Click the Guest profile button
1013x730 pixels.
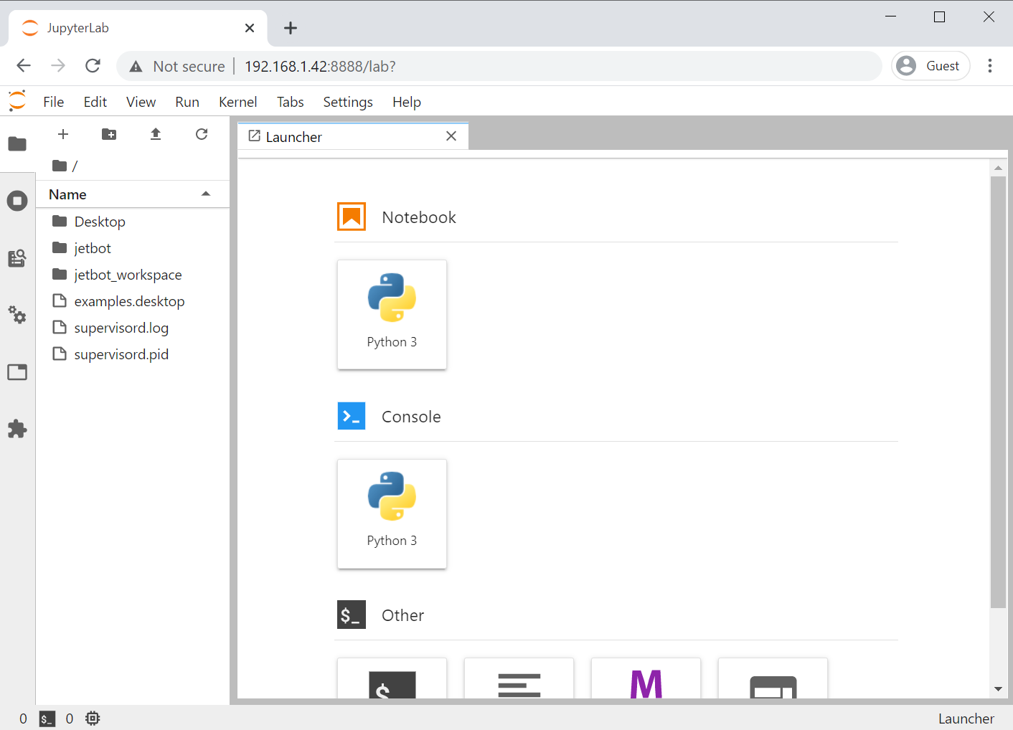click(x=930, y=66)
